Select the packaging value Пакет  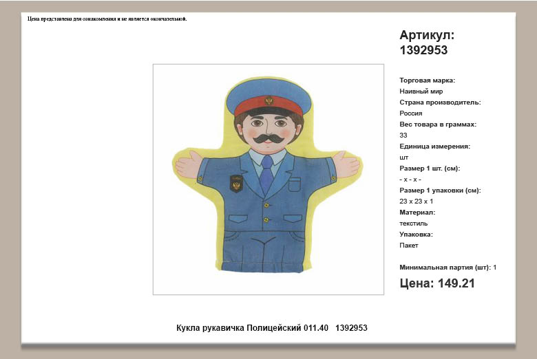(408, 246)
